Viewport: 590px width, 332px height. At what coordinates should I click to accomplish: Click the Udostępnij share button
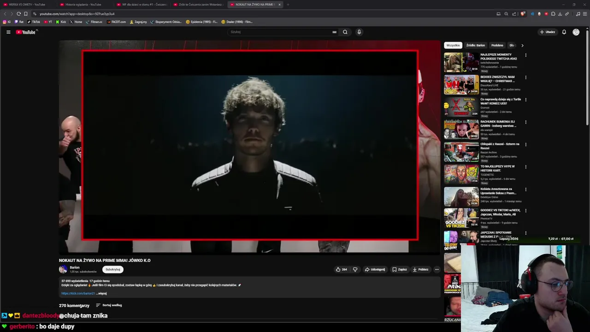click(x=375, y=269)
